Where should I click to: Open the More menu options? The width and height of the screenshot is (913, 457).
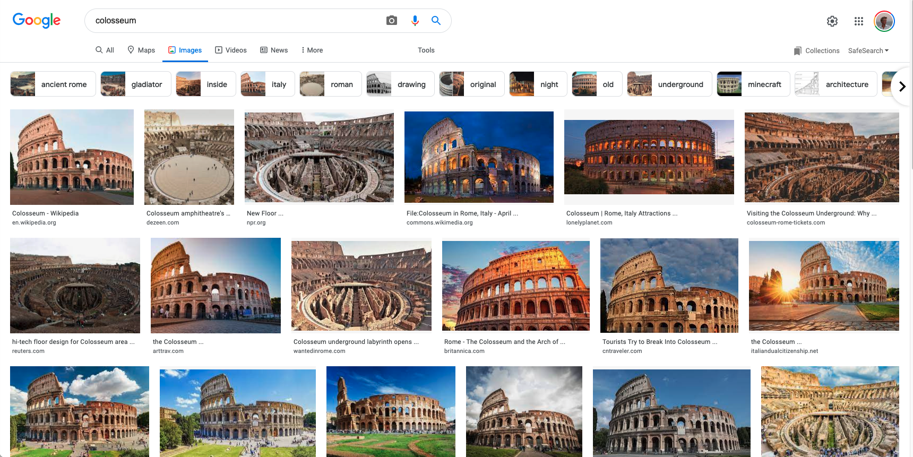(x=312, y=50)
